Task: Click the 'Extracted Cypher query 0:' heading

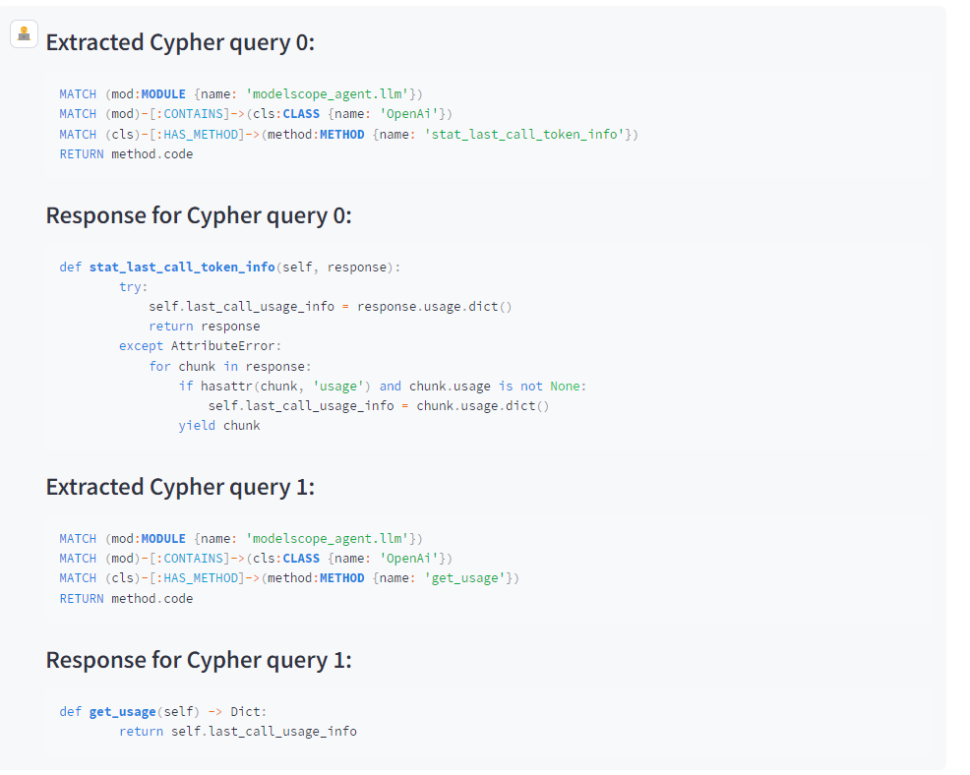Action: pos(180,42)
